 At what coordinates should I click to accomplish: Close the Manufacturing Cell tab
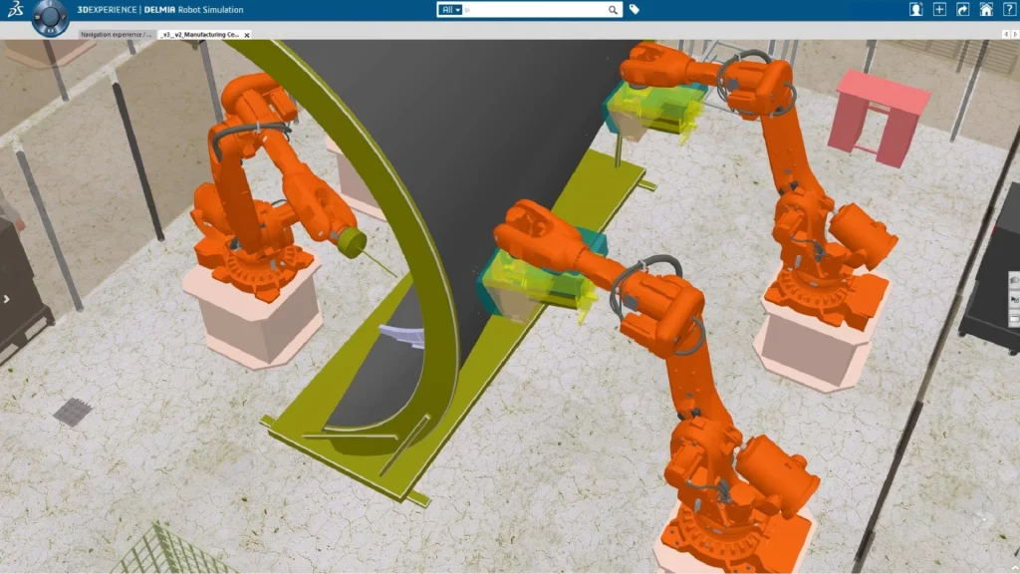tap(247, 34)
